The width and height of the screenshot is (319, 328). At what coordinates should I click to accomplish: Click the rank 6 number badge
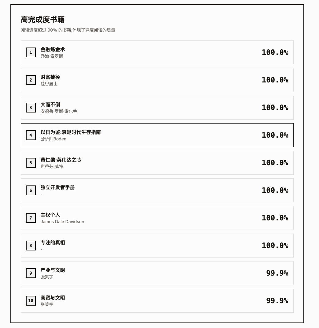point(31,190)
